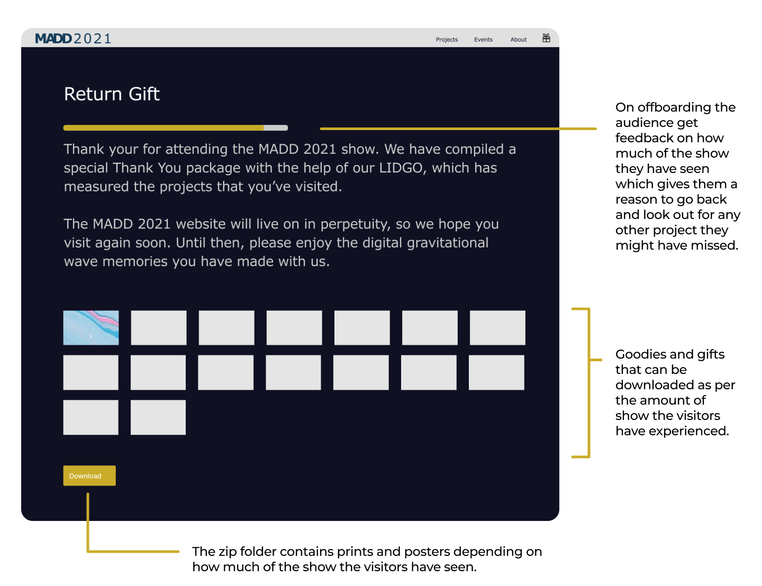Open the gift icon in the navbar
762x586 pixels.
pos(546,38)
